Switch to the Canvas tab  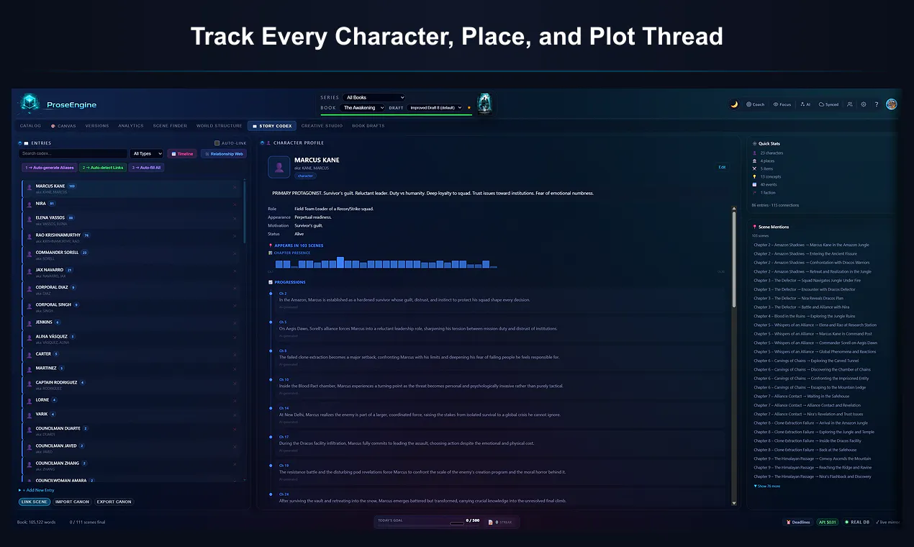click(64, 126)
